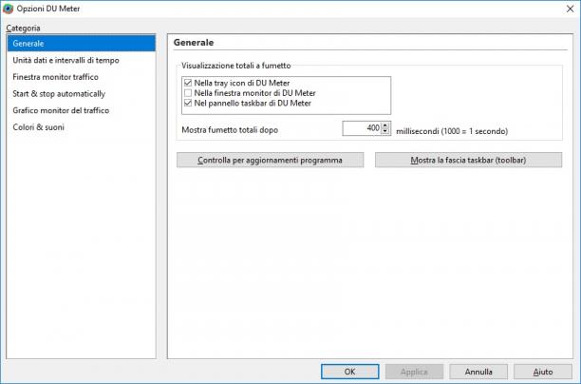Decrease the fumetto delay with down arrow
Viewport: 581px width, 384px height.
click(x=385, y=131)
